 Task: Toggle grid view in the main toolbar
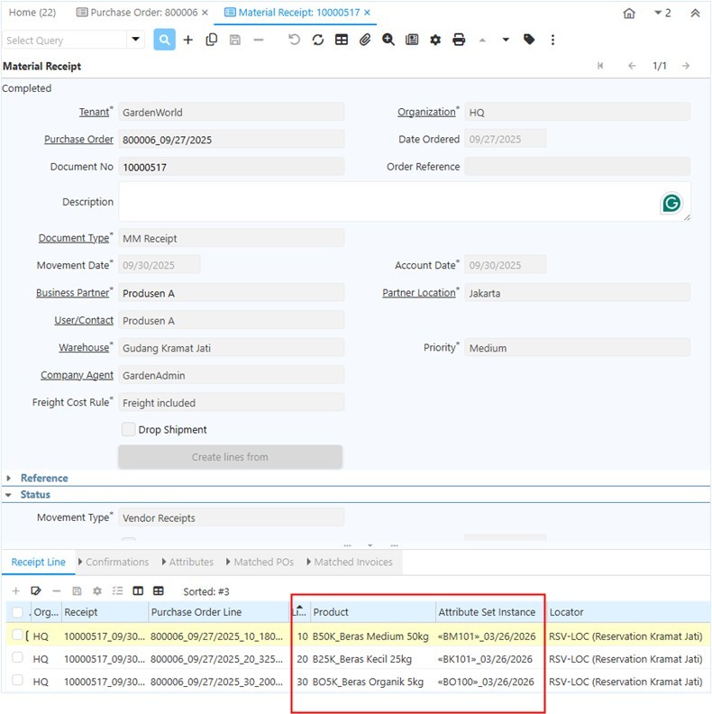[342, 40]
